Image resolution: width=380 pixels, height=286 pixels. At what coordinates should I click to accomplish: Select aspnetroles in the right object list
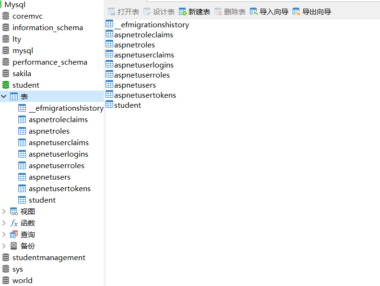134,45
